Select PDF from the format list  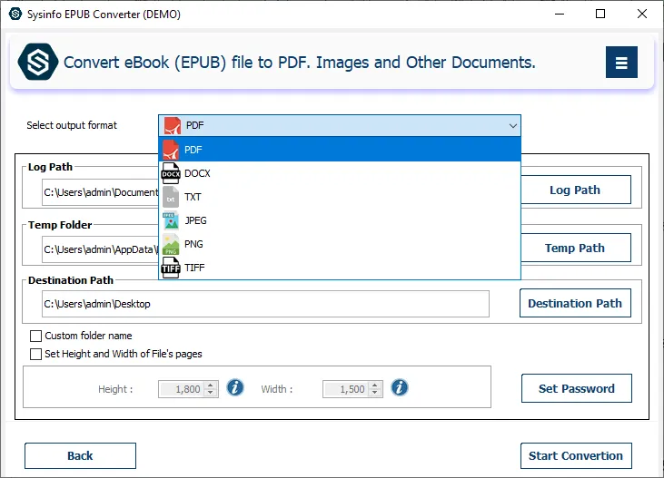click(340, 150)
